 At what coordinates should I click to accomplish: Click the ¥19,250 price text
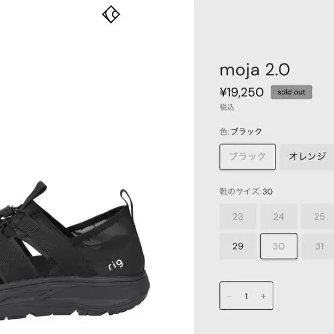pyautogui.click(x=242, y=92)
